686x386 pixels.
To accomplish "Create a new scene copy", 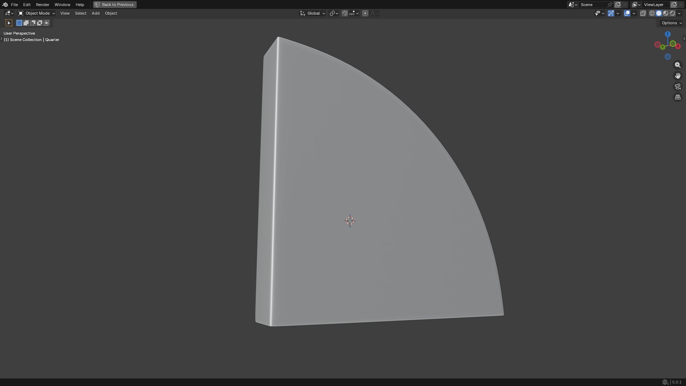I will (618, 5).
